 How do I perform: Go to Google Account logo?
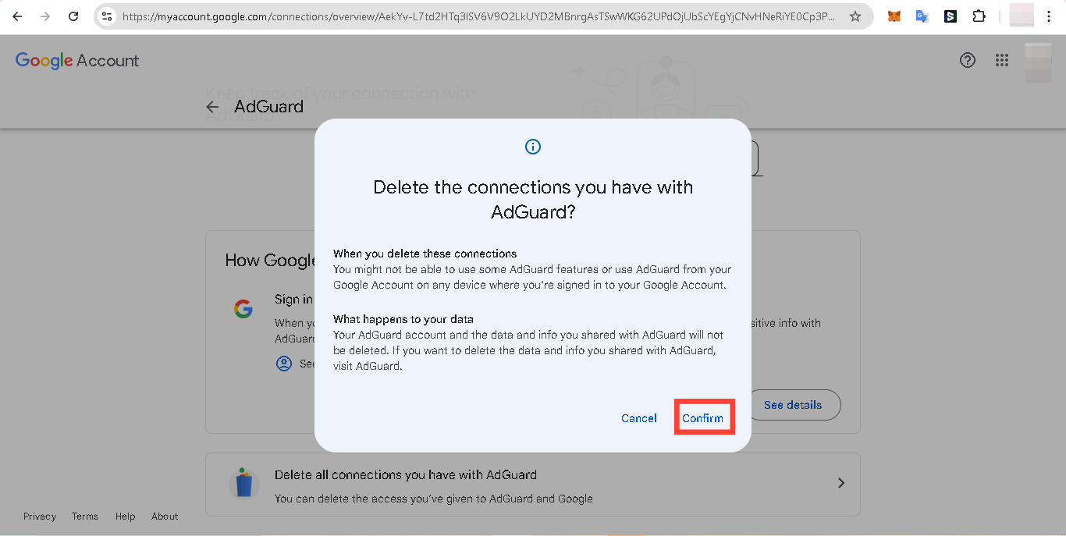(77, 61)
